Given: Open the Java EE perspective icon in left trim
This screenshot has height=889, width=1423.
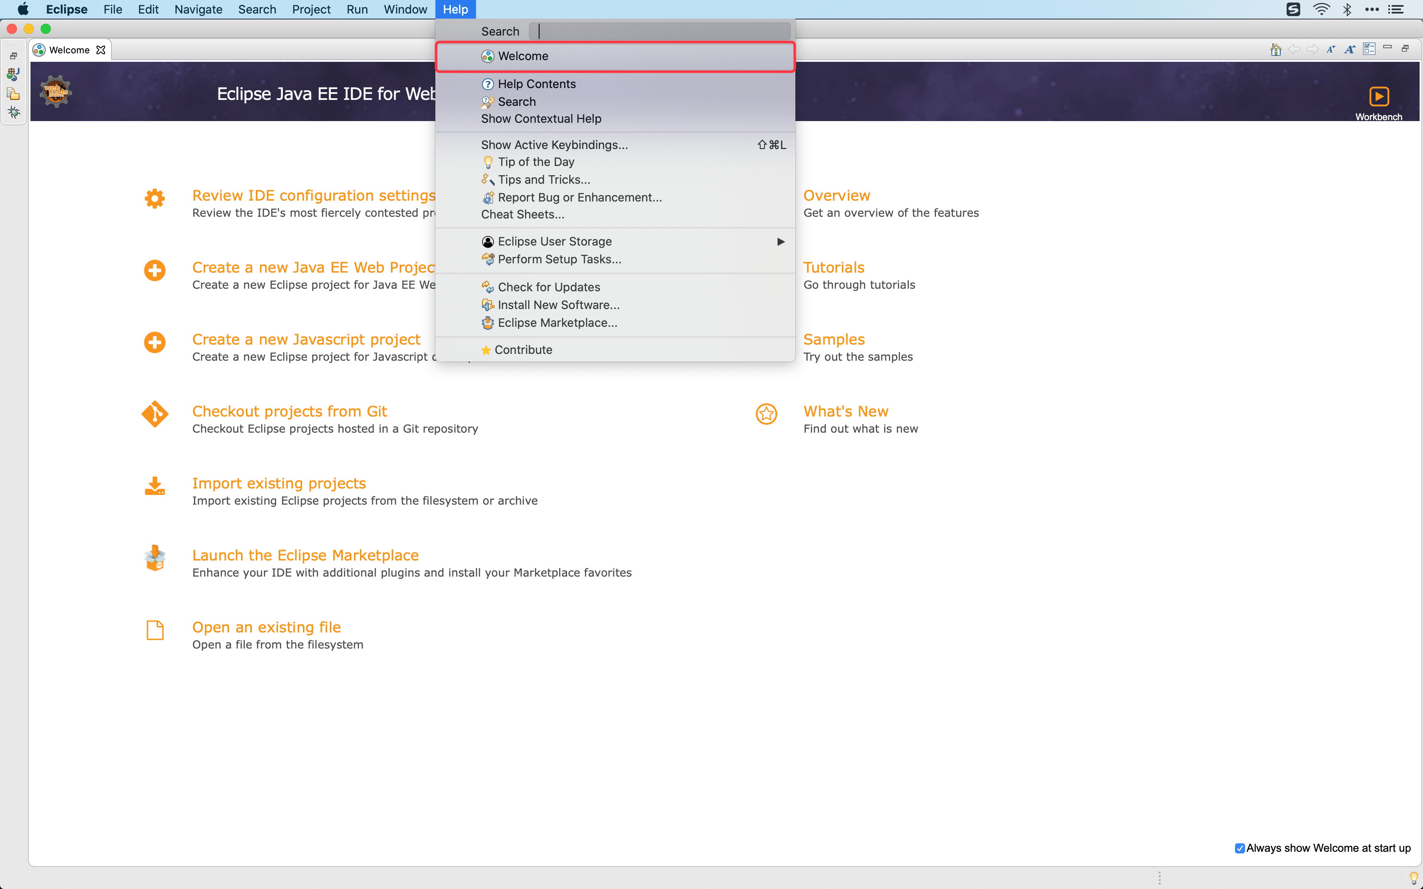Looking at the screenshot, I should [14, 74].
